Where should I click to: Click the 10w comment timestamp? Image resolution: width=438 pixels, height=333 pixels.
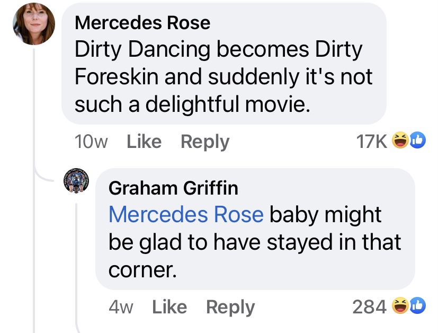click(91, 142)
